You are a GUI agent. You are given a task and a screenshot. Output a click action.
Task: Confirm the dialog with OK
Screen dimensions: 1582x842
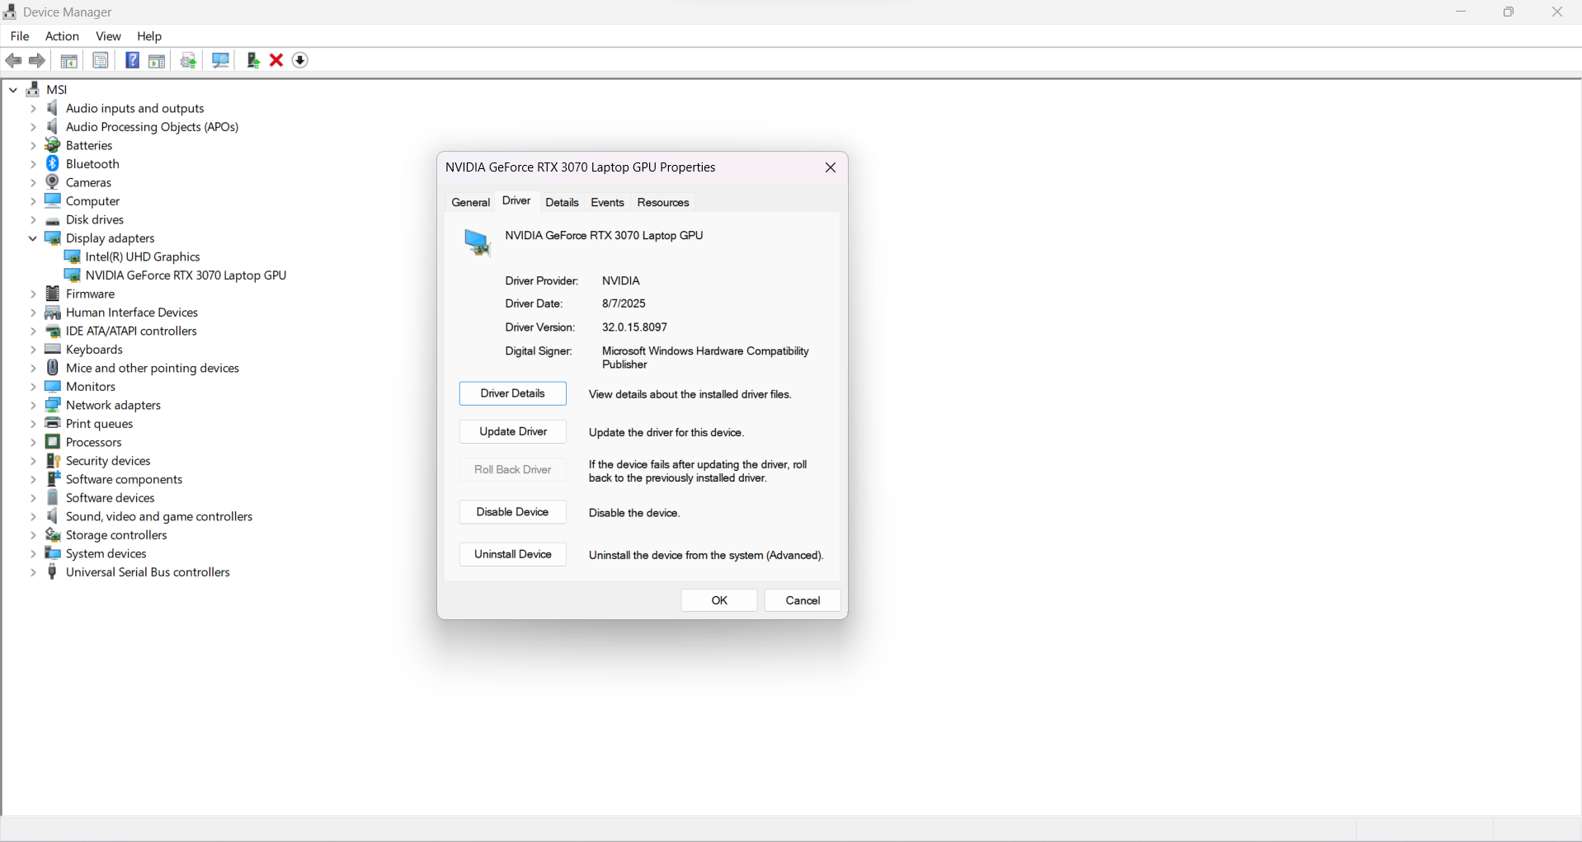719,600
